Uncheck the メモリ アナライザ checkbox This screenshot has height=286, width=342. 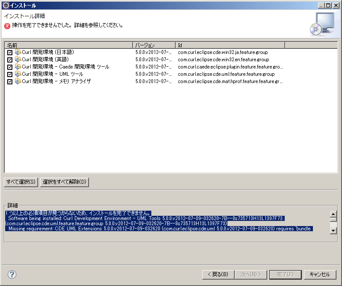point(10,82)
